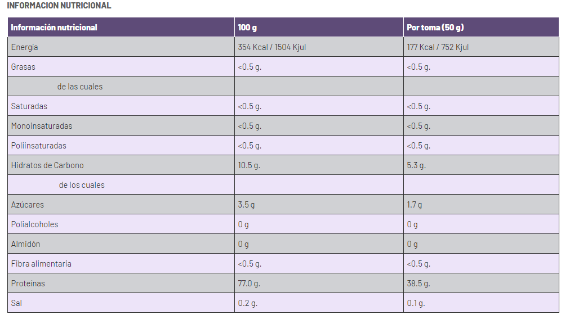Select the 10.5 g. carbohydrate value
The width and height of the screenshot is (570, 324).
coord(249,165)
